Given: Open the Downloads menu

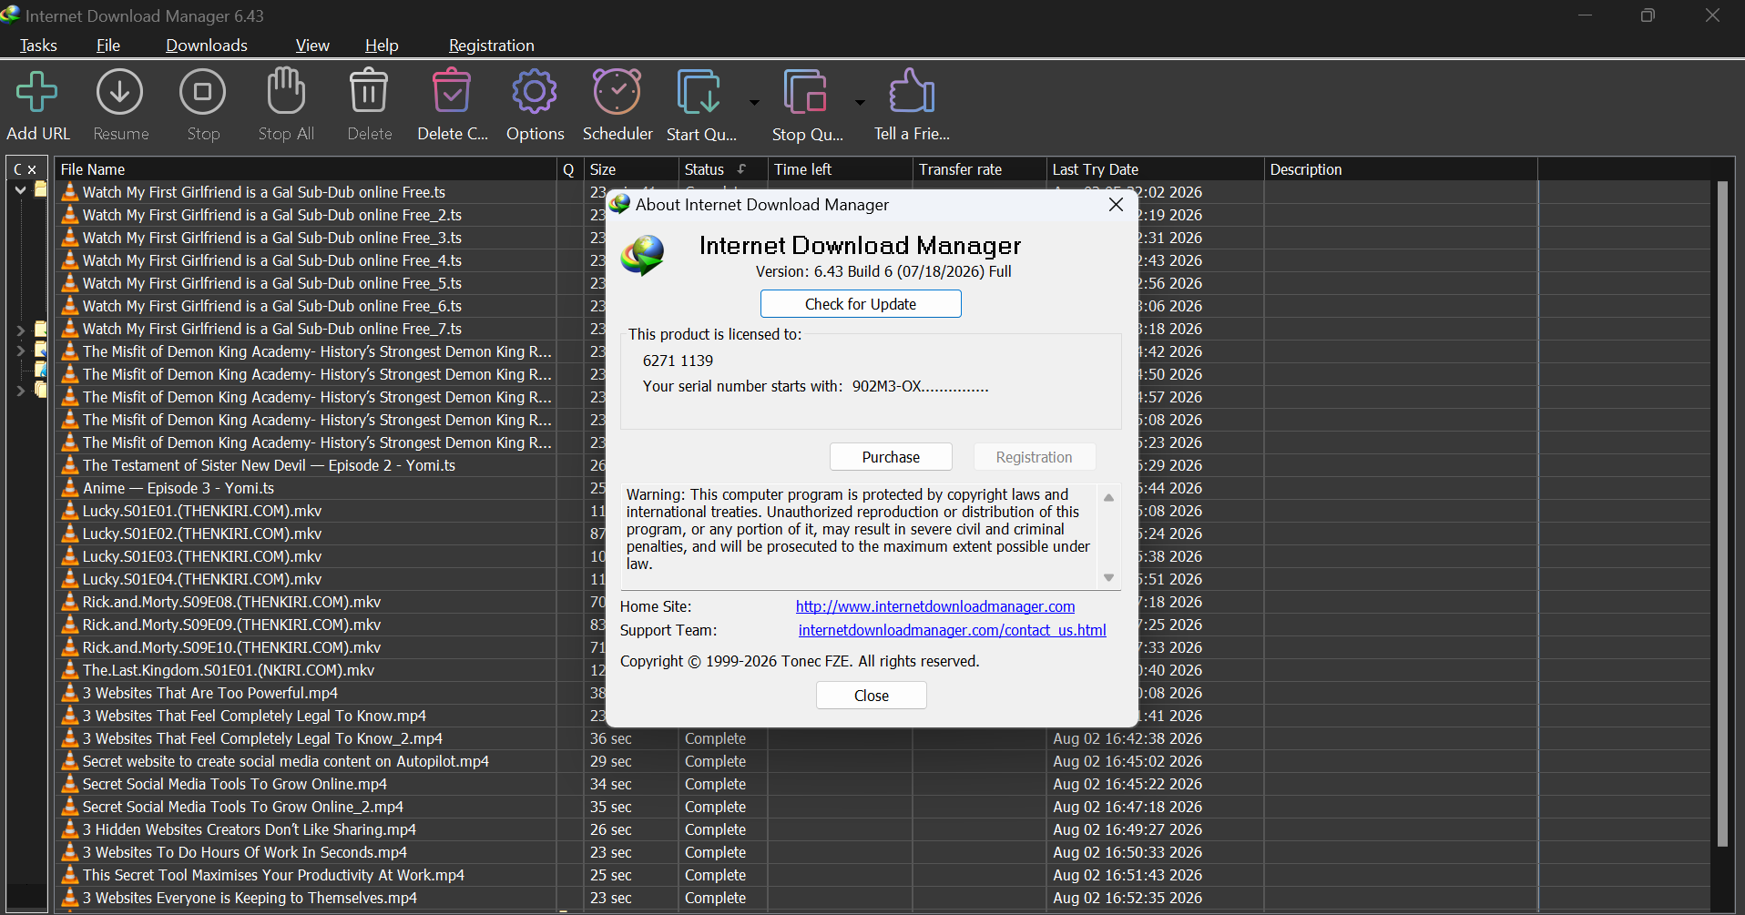Looking at the screenshot, I should [x=207, y=46].
